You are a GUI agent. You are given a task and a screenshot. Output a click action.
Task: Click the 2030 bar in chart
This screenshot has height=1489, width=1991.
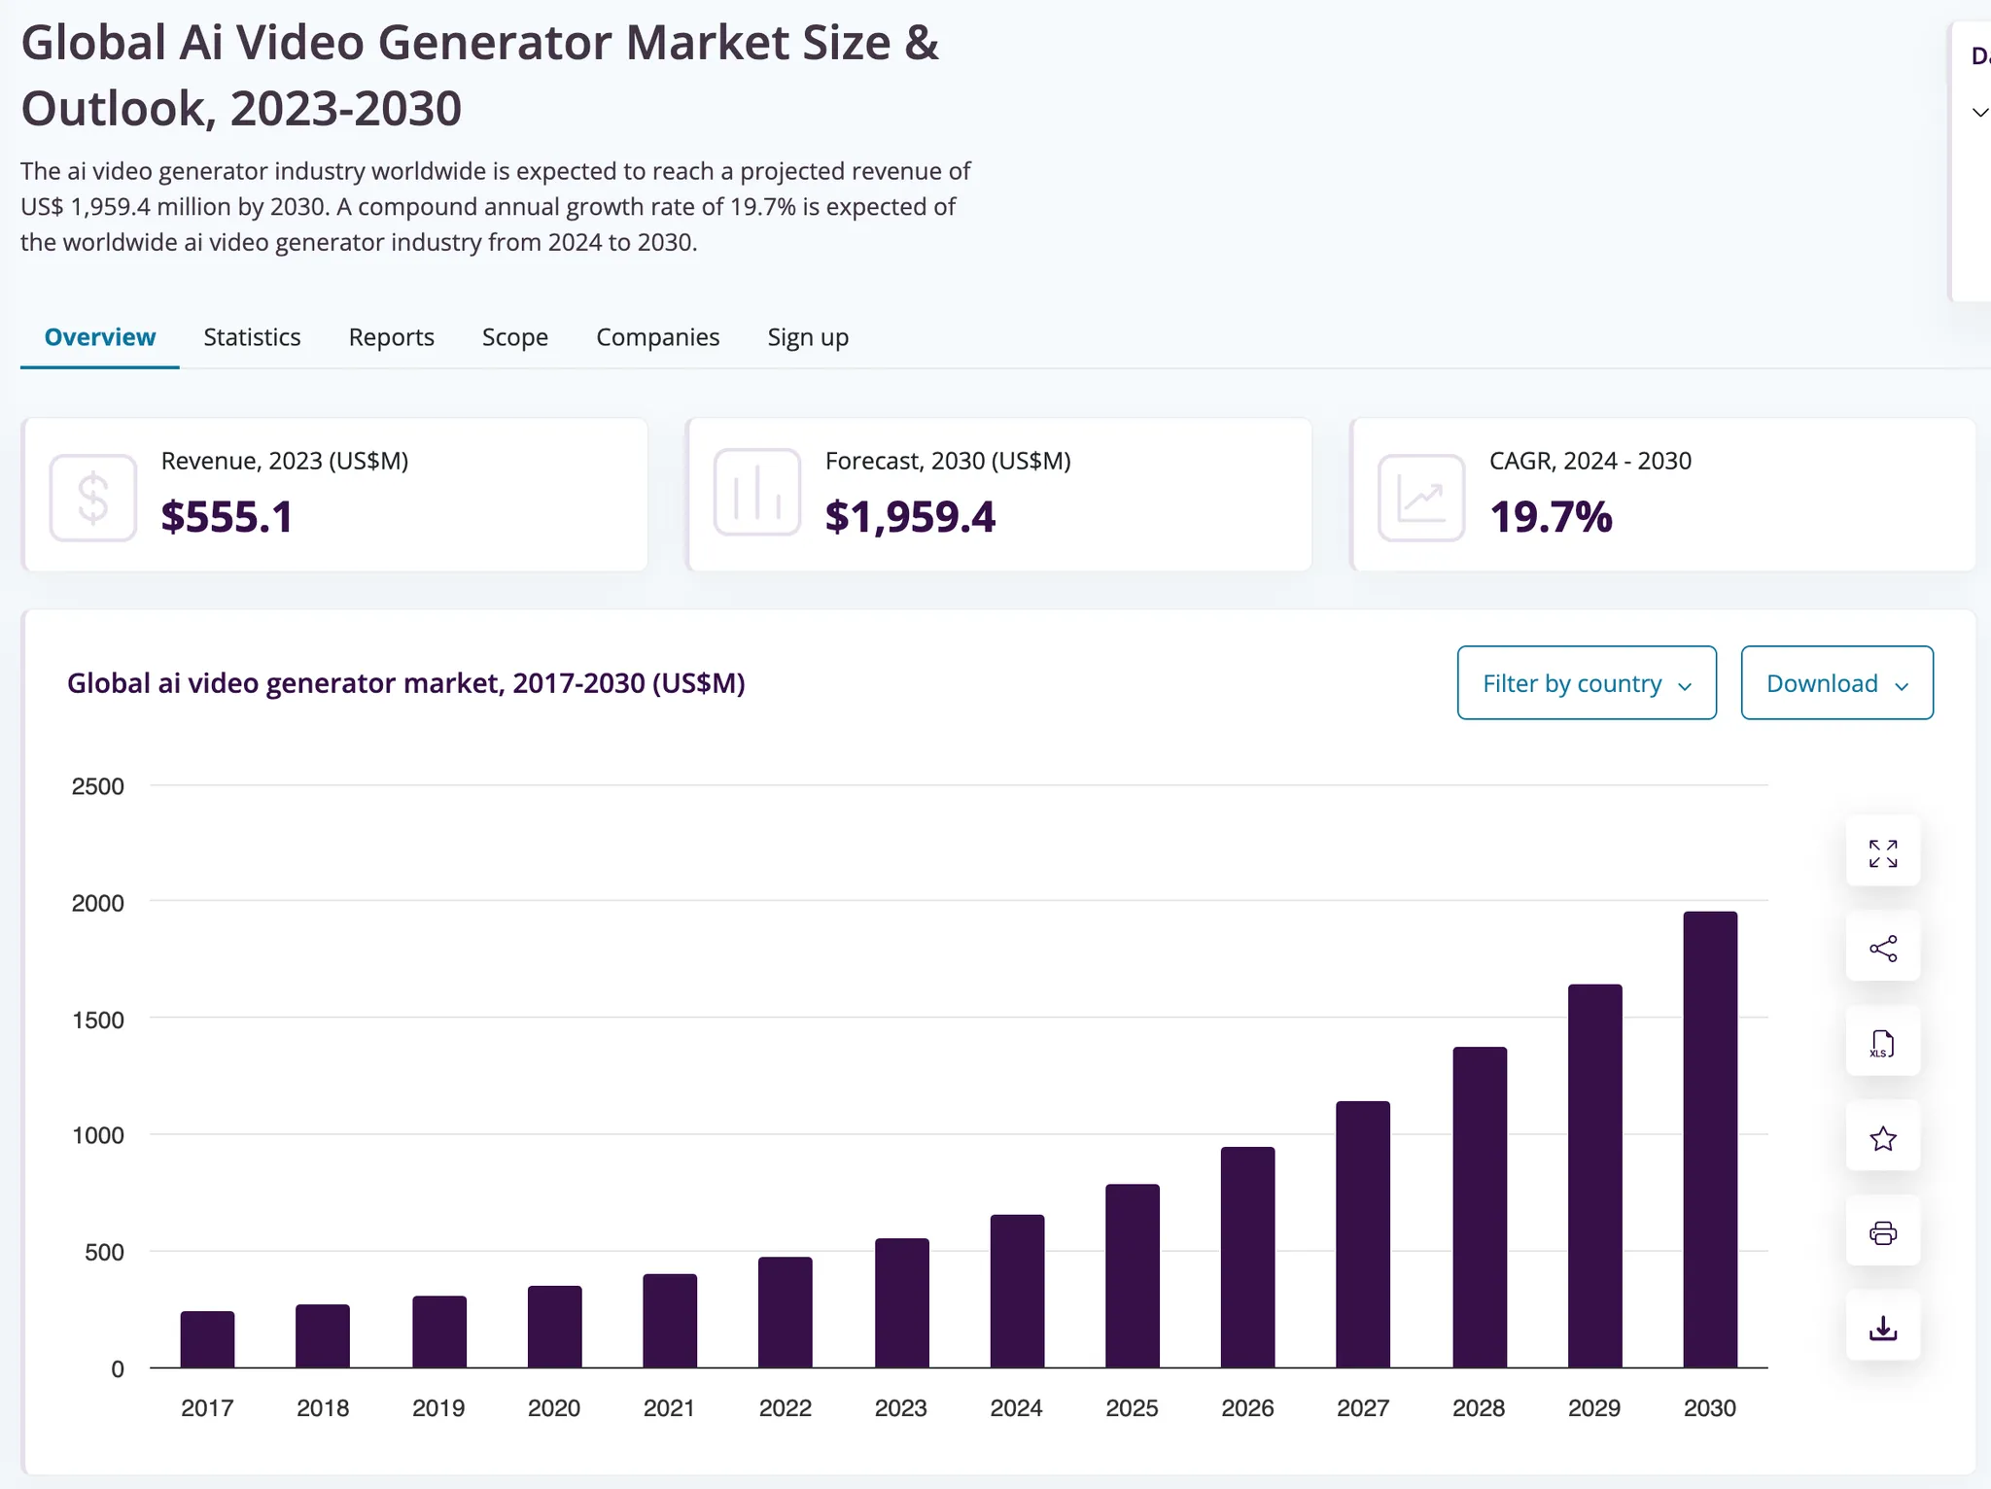1709,1139
